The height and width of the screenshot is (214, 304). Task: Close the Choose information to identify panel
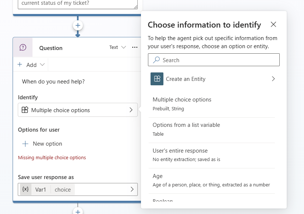pyautogui.click(x=273, y=24)
